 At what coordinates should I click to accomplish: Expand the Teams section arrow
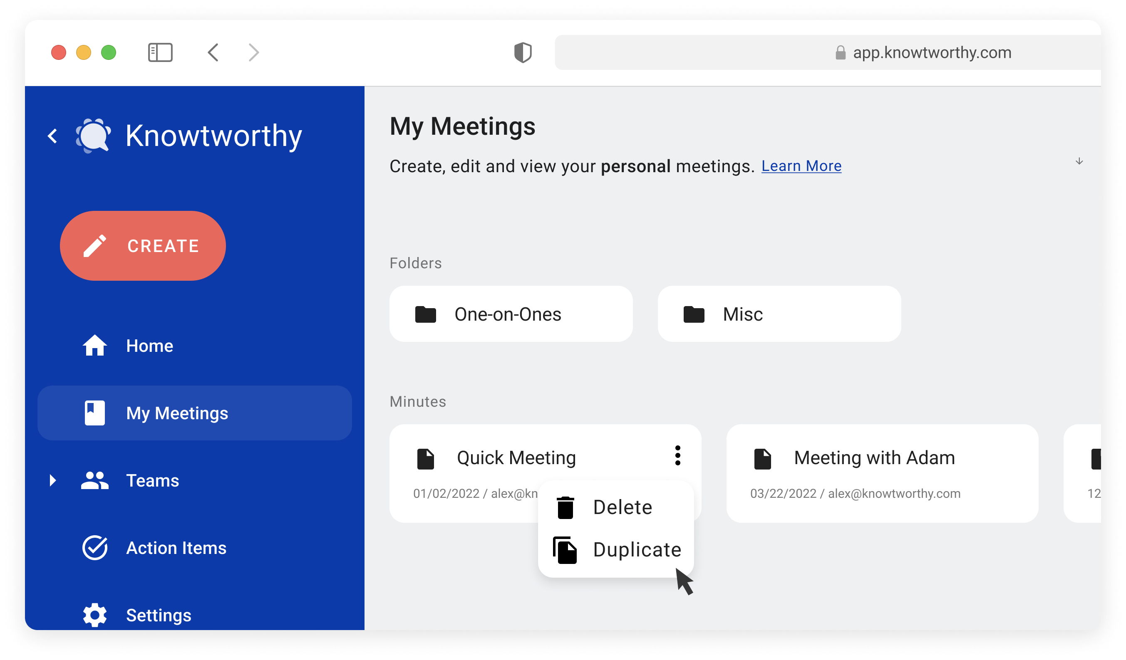tap(53, 480)
